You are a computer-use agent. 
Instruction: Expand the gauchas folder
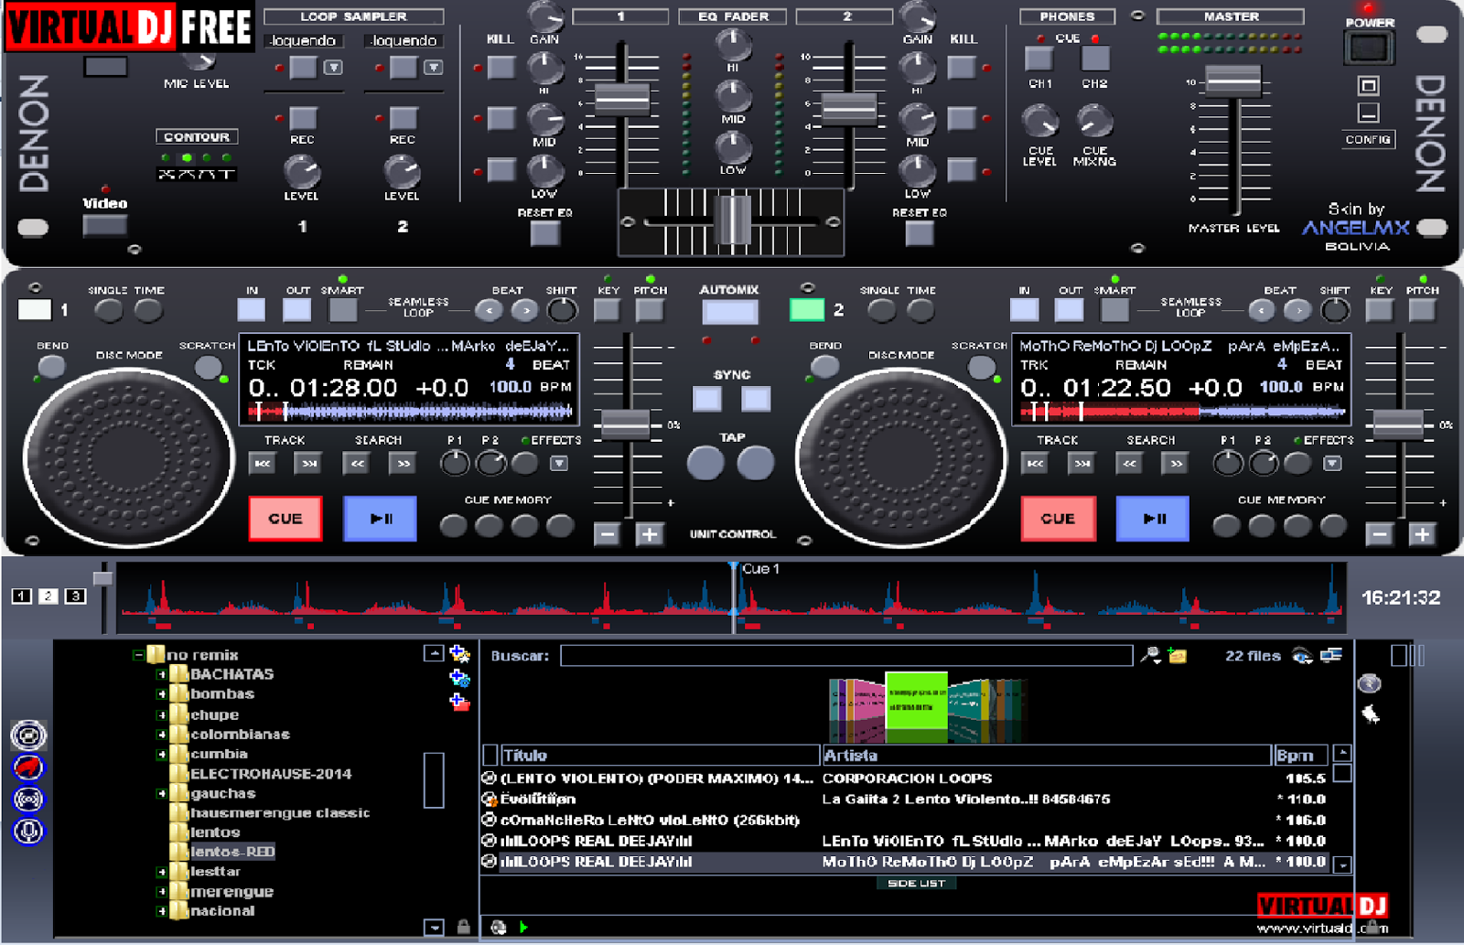(162, 794)
